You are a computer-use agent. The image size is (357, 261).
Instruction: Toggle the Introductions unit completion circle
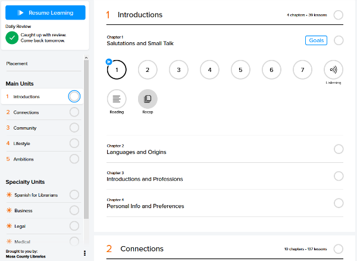[339, 15]
